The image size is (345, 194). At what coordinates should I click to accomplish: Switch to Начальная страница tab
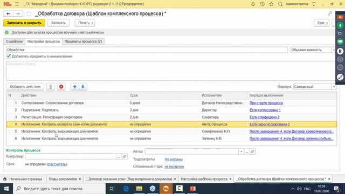pyautogui.click(x=23, y=179)
